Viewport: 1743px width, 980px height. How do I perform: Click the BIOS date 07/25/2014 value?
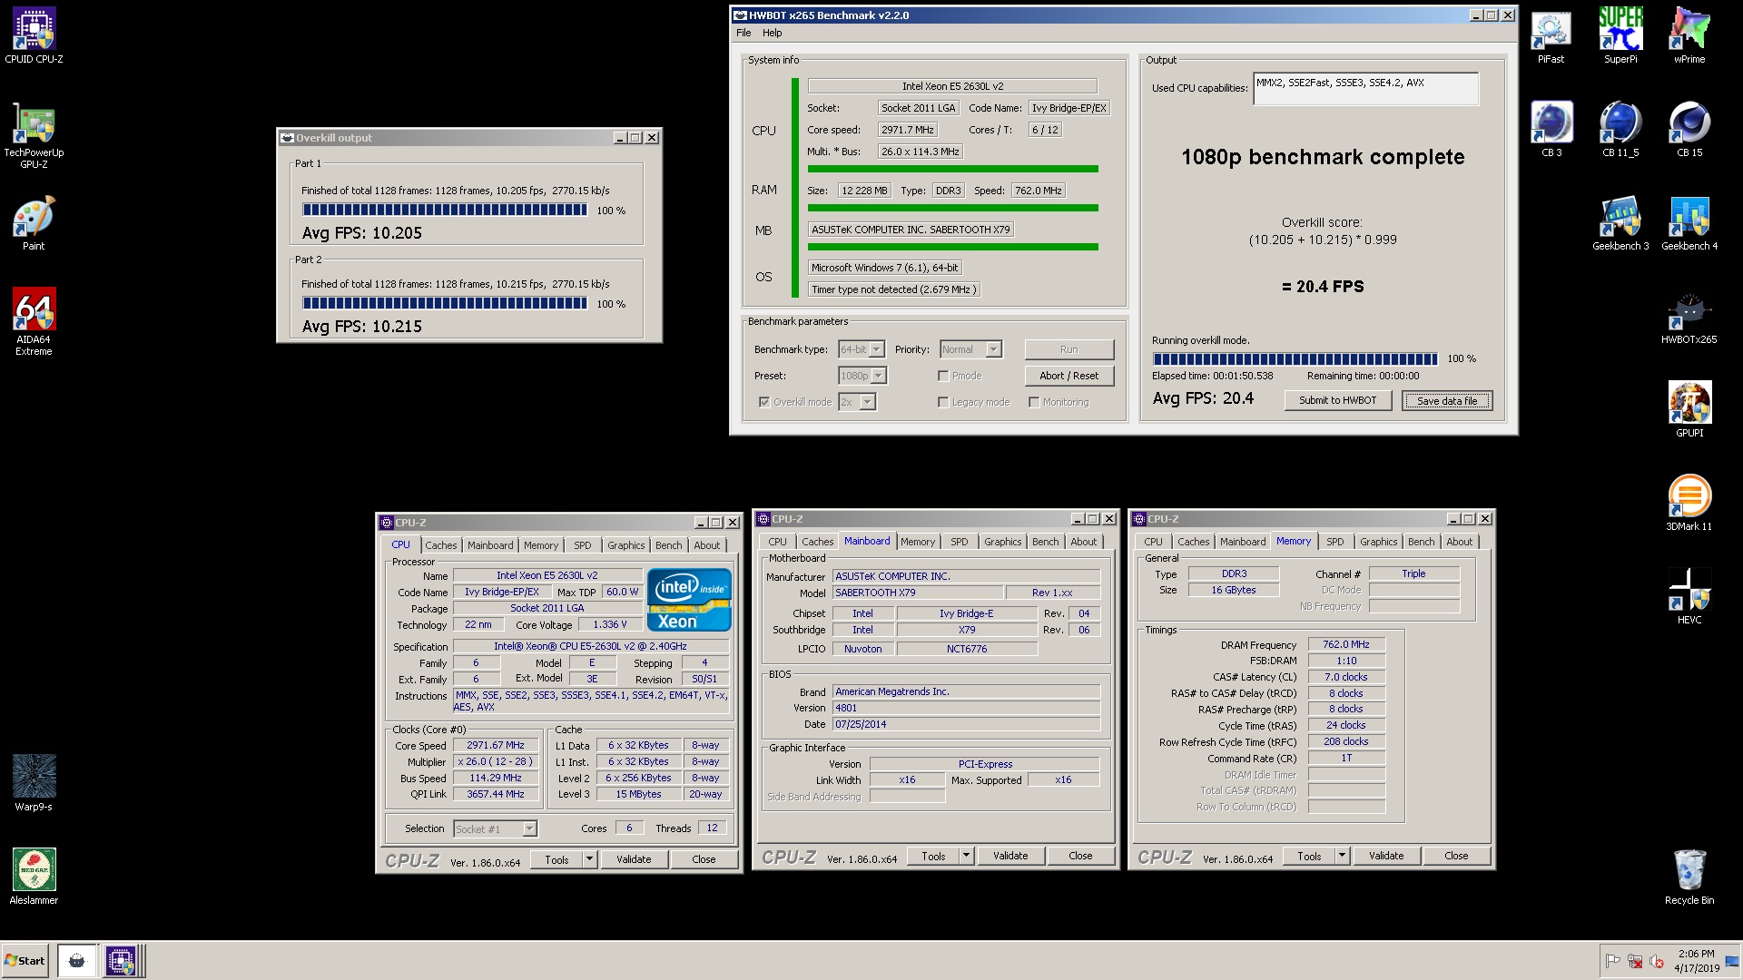click(x=967, y=724)
